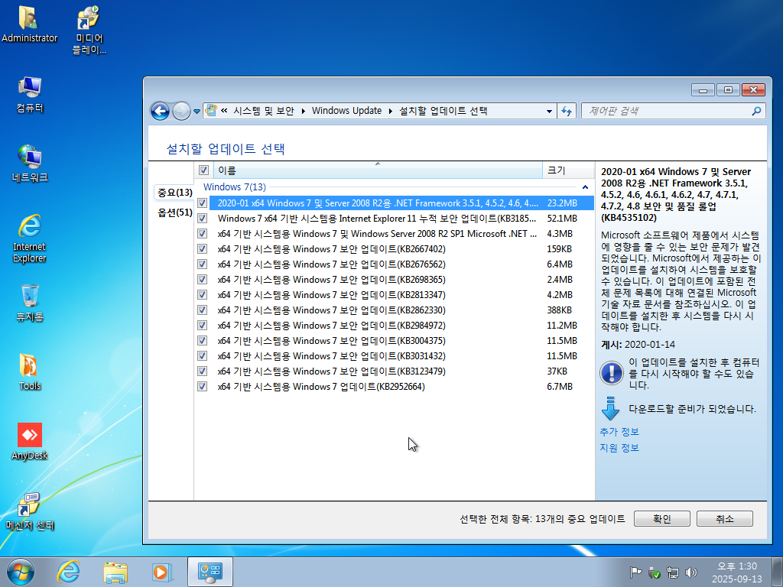Image resolution: width=783 pixels, height=587 pixels.
Task: Click the 159KB size value
Action: 559,249
